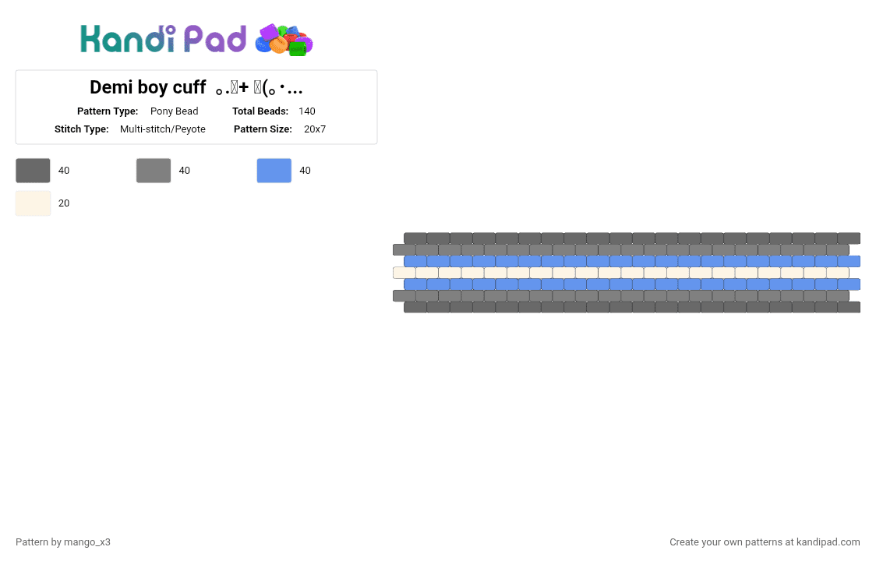
Task: Click the pattern size value '20x7'
Action: point(315,129)
